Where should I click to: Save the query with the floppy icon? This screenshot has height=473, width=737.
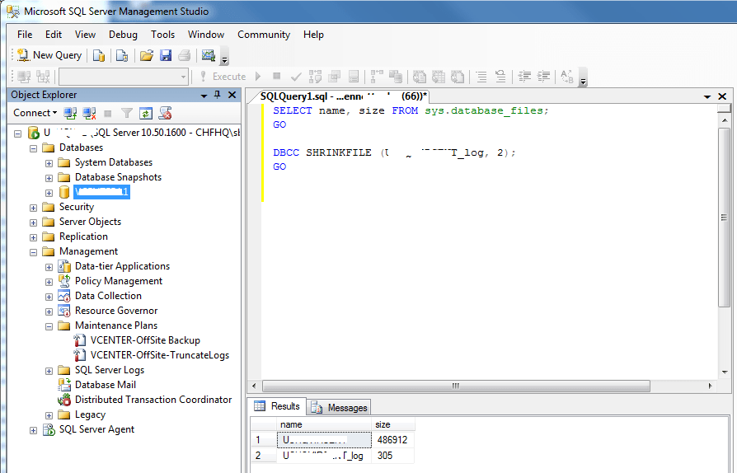click(x=166, y=55)
